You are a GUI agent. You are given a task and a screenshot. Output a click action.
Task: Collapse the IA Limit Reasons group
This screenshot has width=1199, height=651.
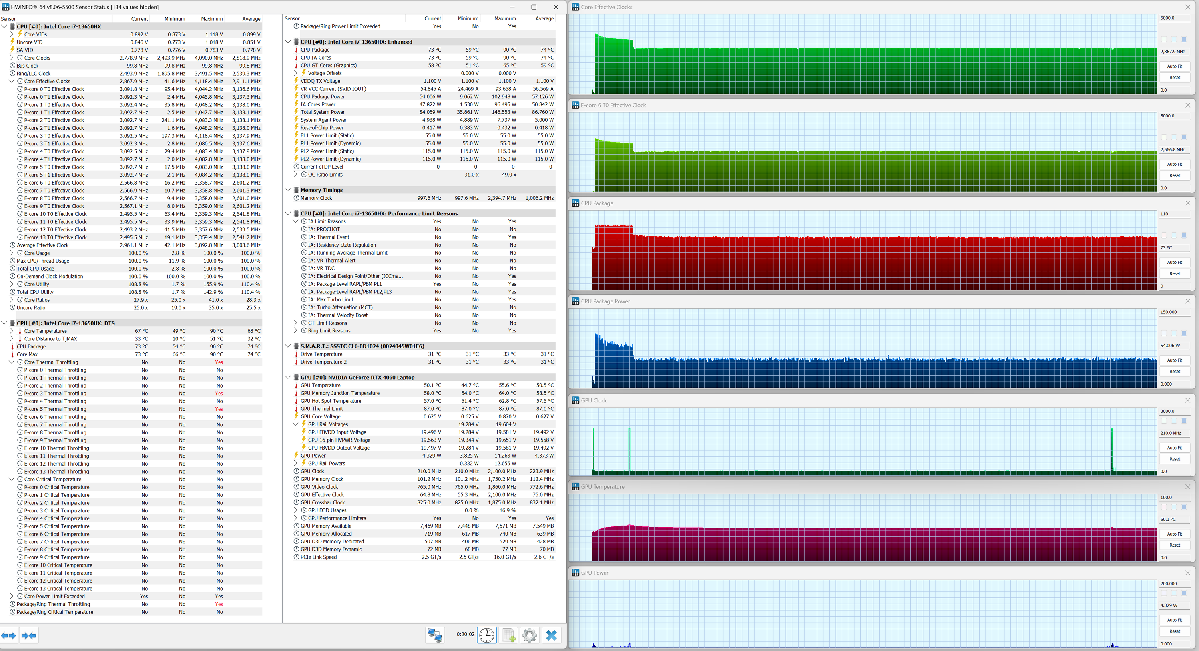click(x=296, y=221)
